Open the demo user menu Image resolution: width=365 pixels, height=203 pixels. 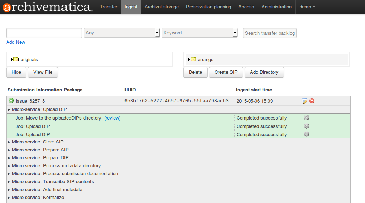tap(307, 7)
